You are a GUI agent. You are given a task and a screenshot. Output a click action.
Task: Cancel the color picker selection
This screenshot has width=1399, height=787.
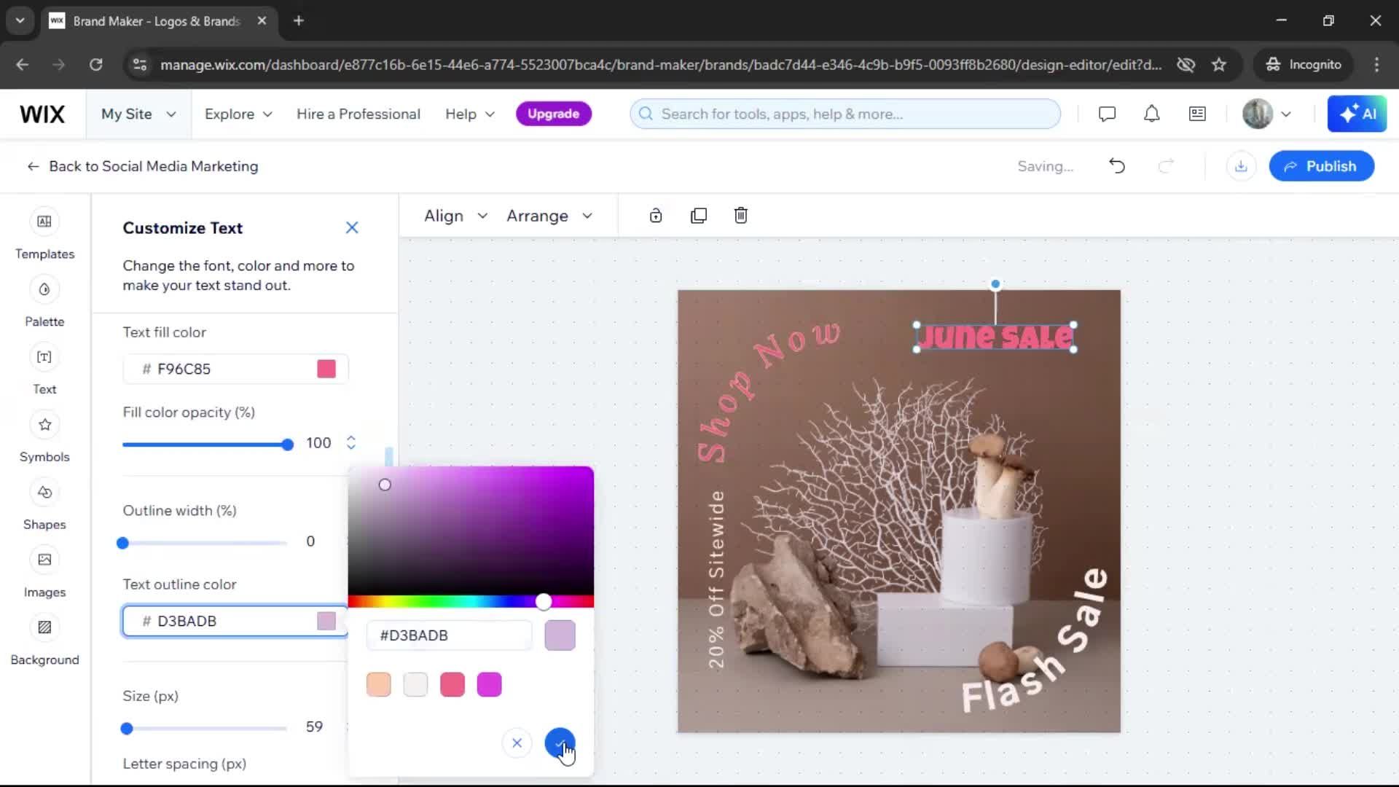coord(517,743)
